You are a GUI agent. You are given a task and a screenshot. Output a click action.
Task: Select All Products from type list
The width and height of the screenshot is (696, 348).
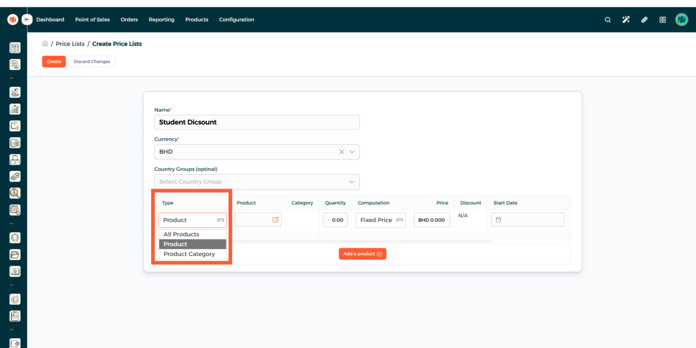(x=181, y=234)
